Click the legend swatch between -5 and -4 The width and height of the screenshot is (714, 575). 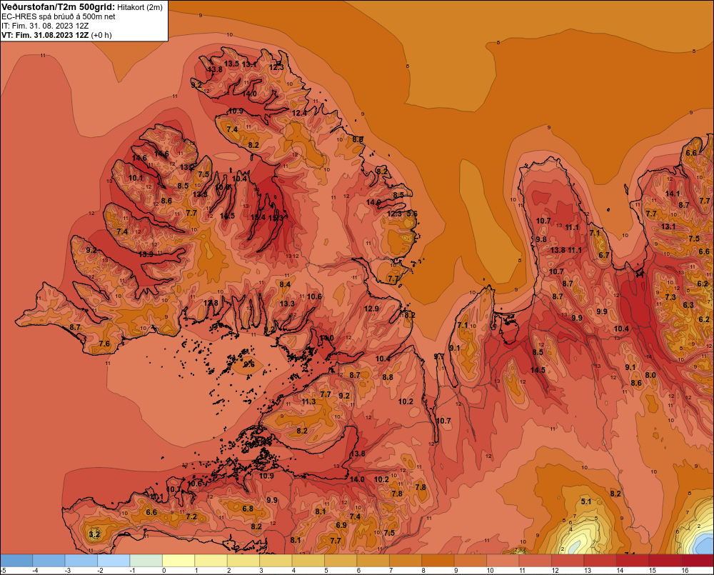[x=16, y=560]
